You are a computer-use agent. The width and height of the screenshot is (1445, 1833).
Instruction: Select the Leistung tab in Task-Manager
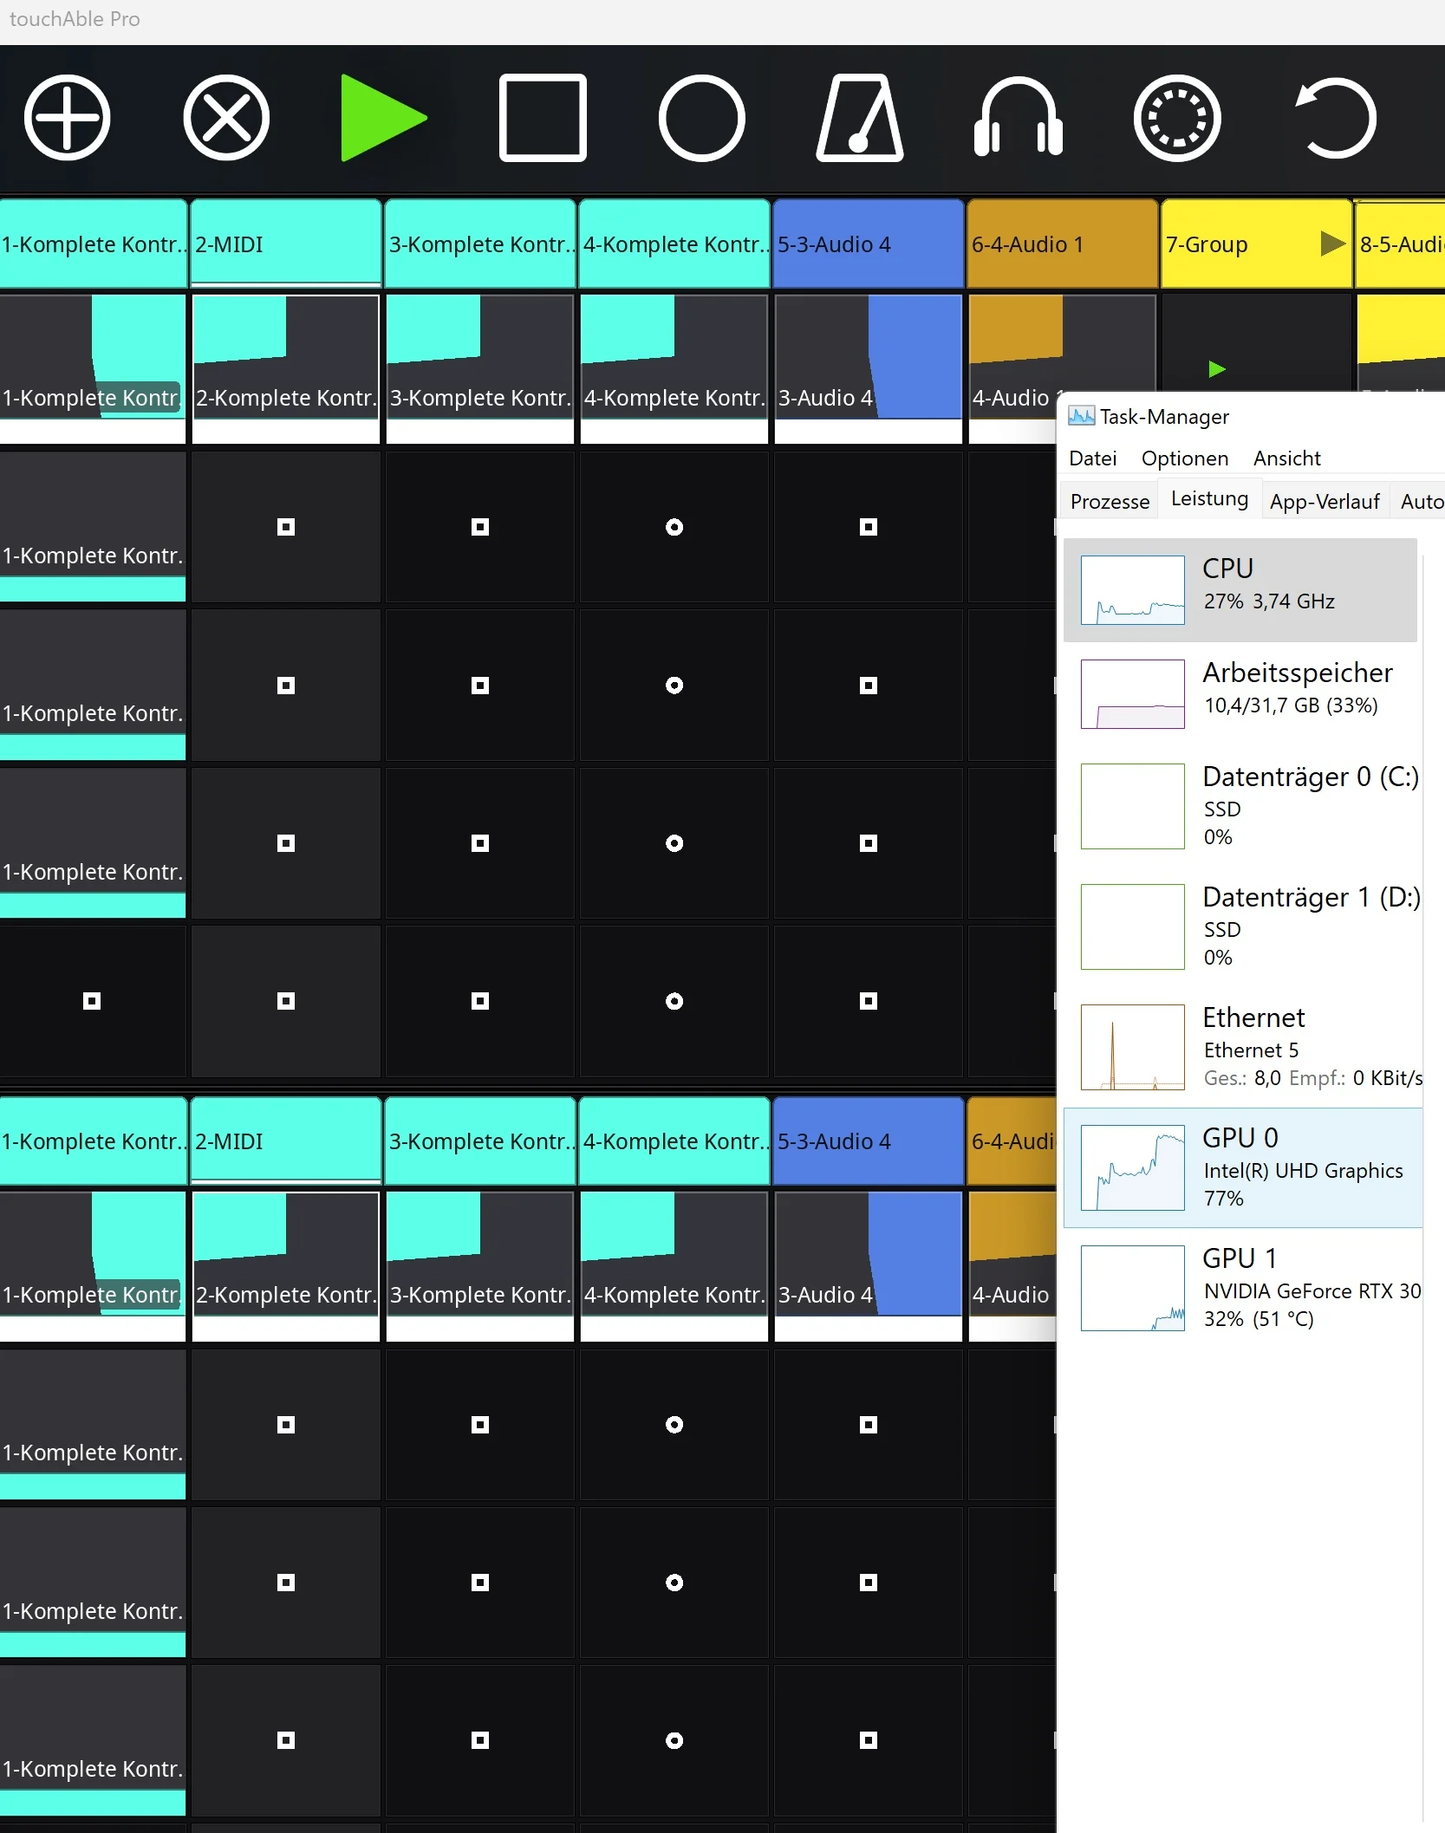pos(1209,498)
